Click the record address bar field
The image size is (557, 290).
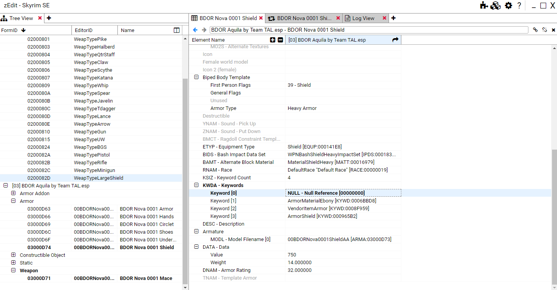369,30
